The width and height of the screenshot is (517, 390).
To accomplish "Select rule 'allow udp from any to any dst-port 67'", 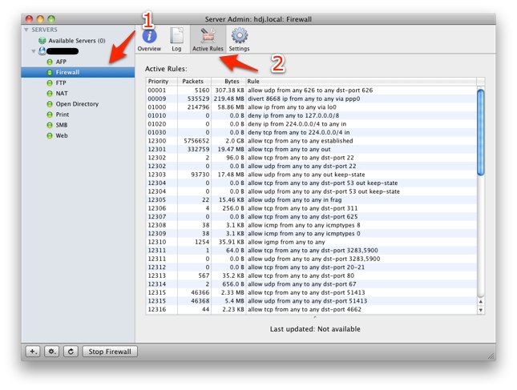I will coord(311,284).
